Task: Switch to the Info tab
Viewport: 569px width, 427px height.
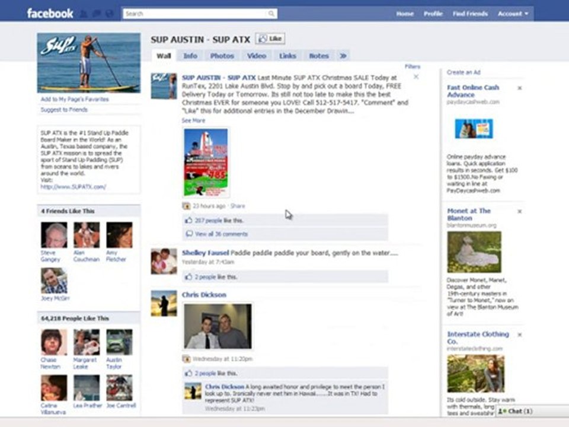Action: click(190, 56)
